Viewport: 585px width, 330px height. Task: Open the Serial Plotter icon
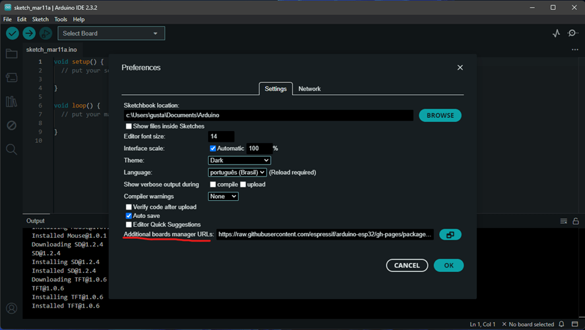556,33
